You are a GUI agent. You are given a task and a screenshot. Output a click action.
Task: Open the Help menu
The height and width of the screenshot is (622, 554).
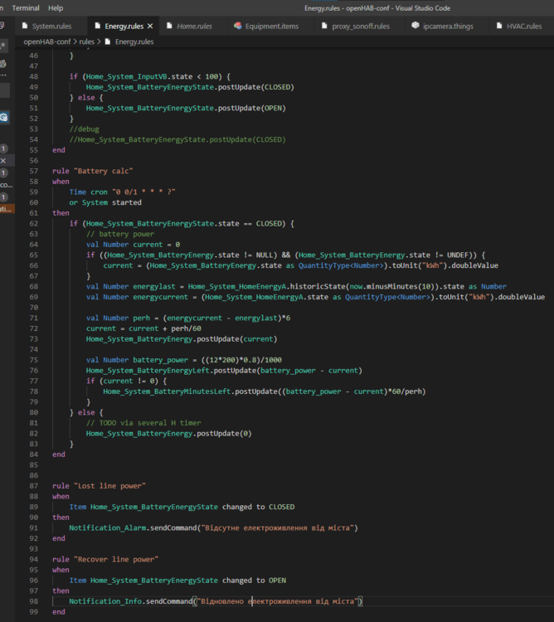coord(56,7)
